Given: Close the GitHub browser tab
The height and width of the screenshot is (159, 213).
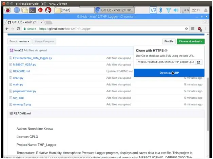Looking at the screenshot, I should 41,22.
